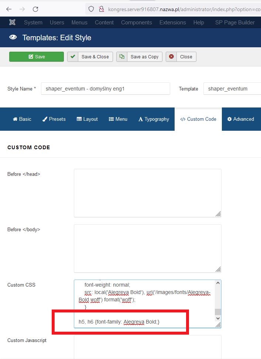Click the browser back arrow
The image size is (261, 359).
[x=9, y=9]
